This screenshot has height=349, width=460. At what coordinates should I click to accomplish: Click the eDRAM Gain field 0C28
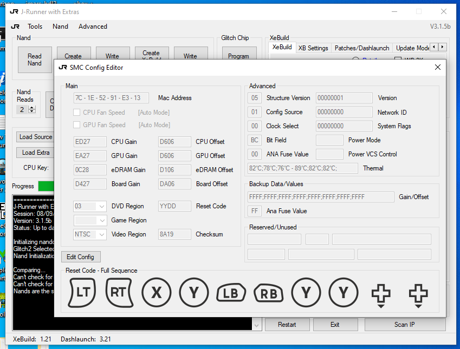click(x=90, y=170)
